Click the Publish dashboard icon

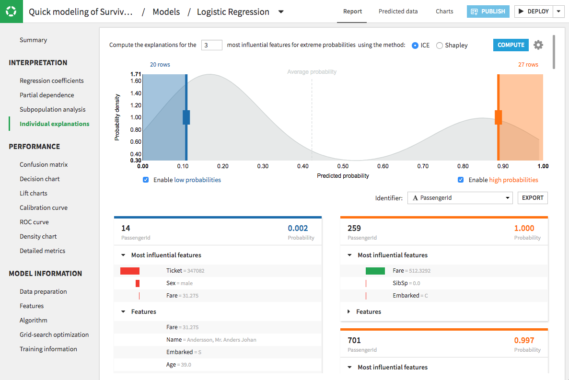click(x=475, y=12)
